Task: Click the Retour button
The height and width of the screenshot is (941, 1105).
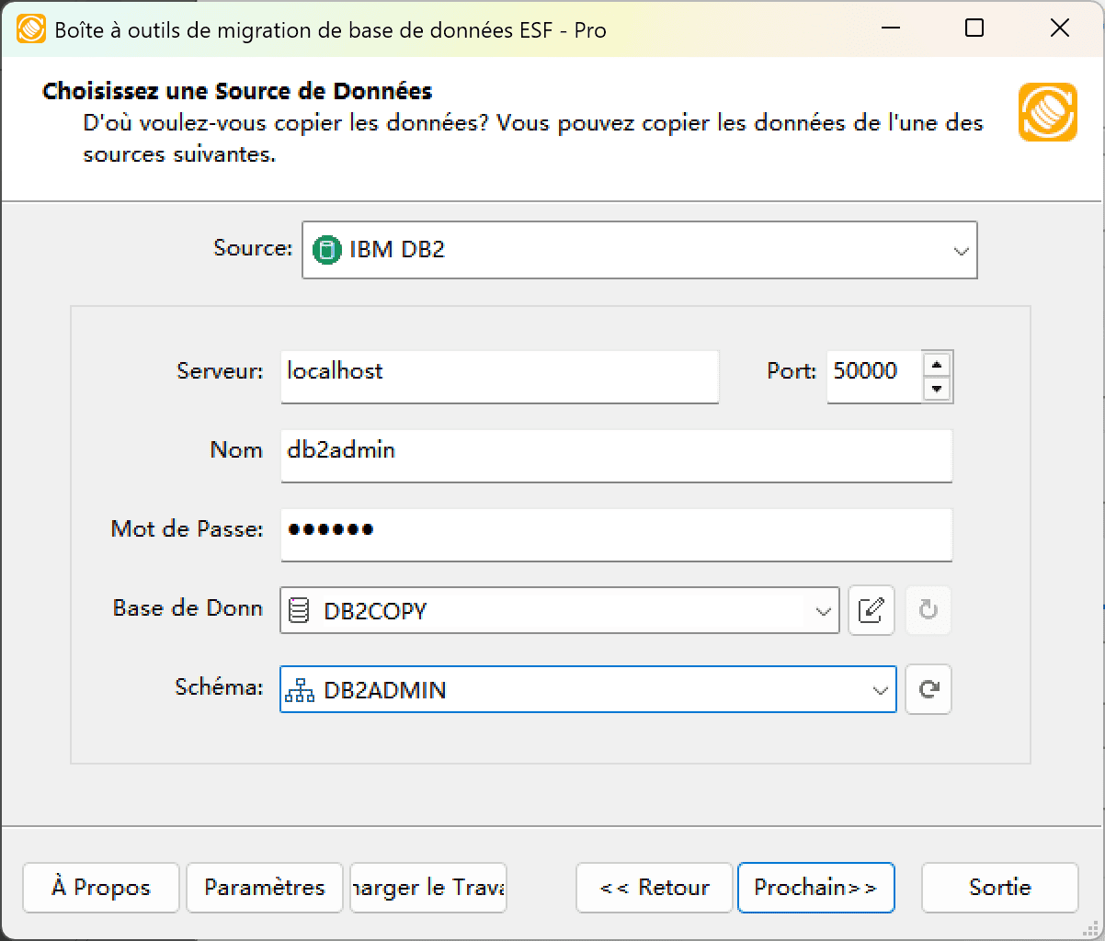Action: pyautogui.click(x=654, y=888)
